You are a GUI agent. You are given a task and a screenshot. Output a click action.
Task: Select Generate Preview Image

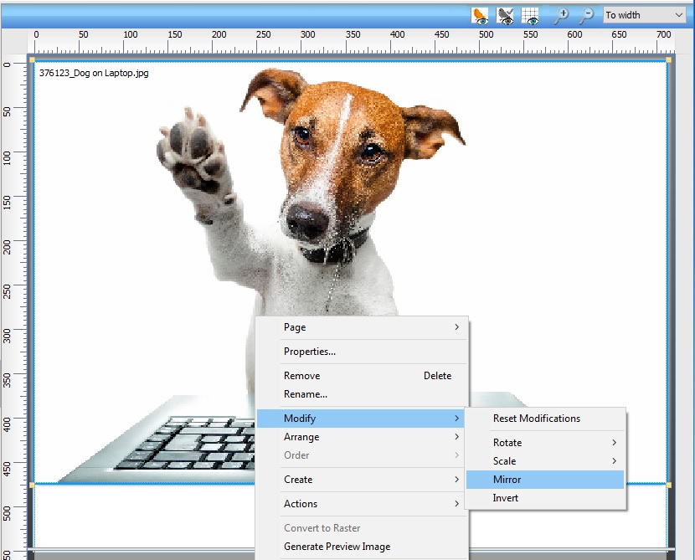pyautogui.click(x=362, y=547)
